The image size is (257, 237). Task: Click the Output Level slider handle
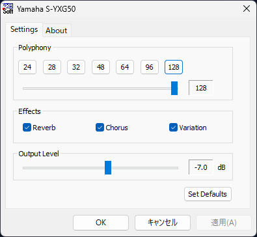point(108,167)
